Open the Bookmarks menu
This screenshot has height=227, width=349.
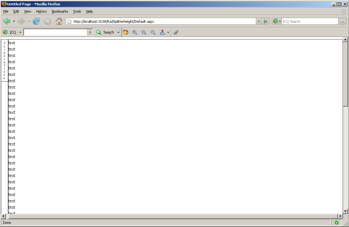point(60,11)
